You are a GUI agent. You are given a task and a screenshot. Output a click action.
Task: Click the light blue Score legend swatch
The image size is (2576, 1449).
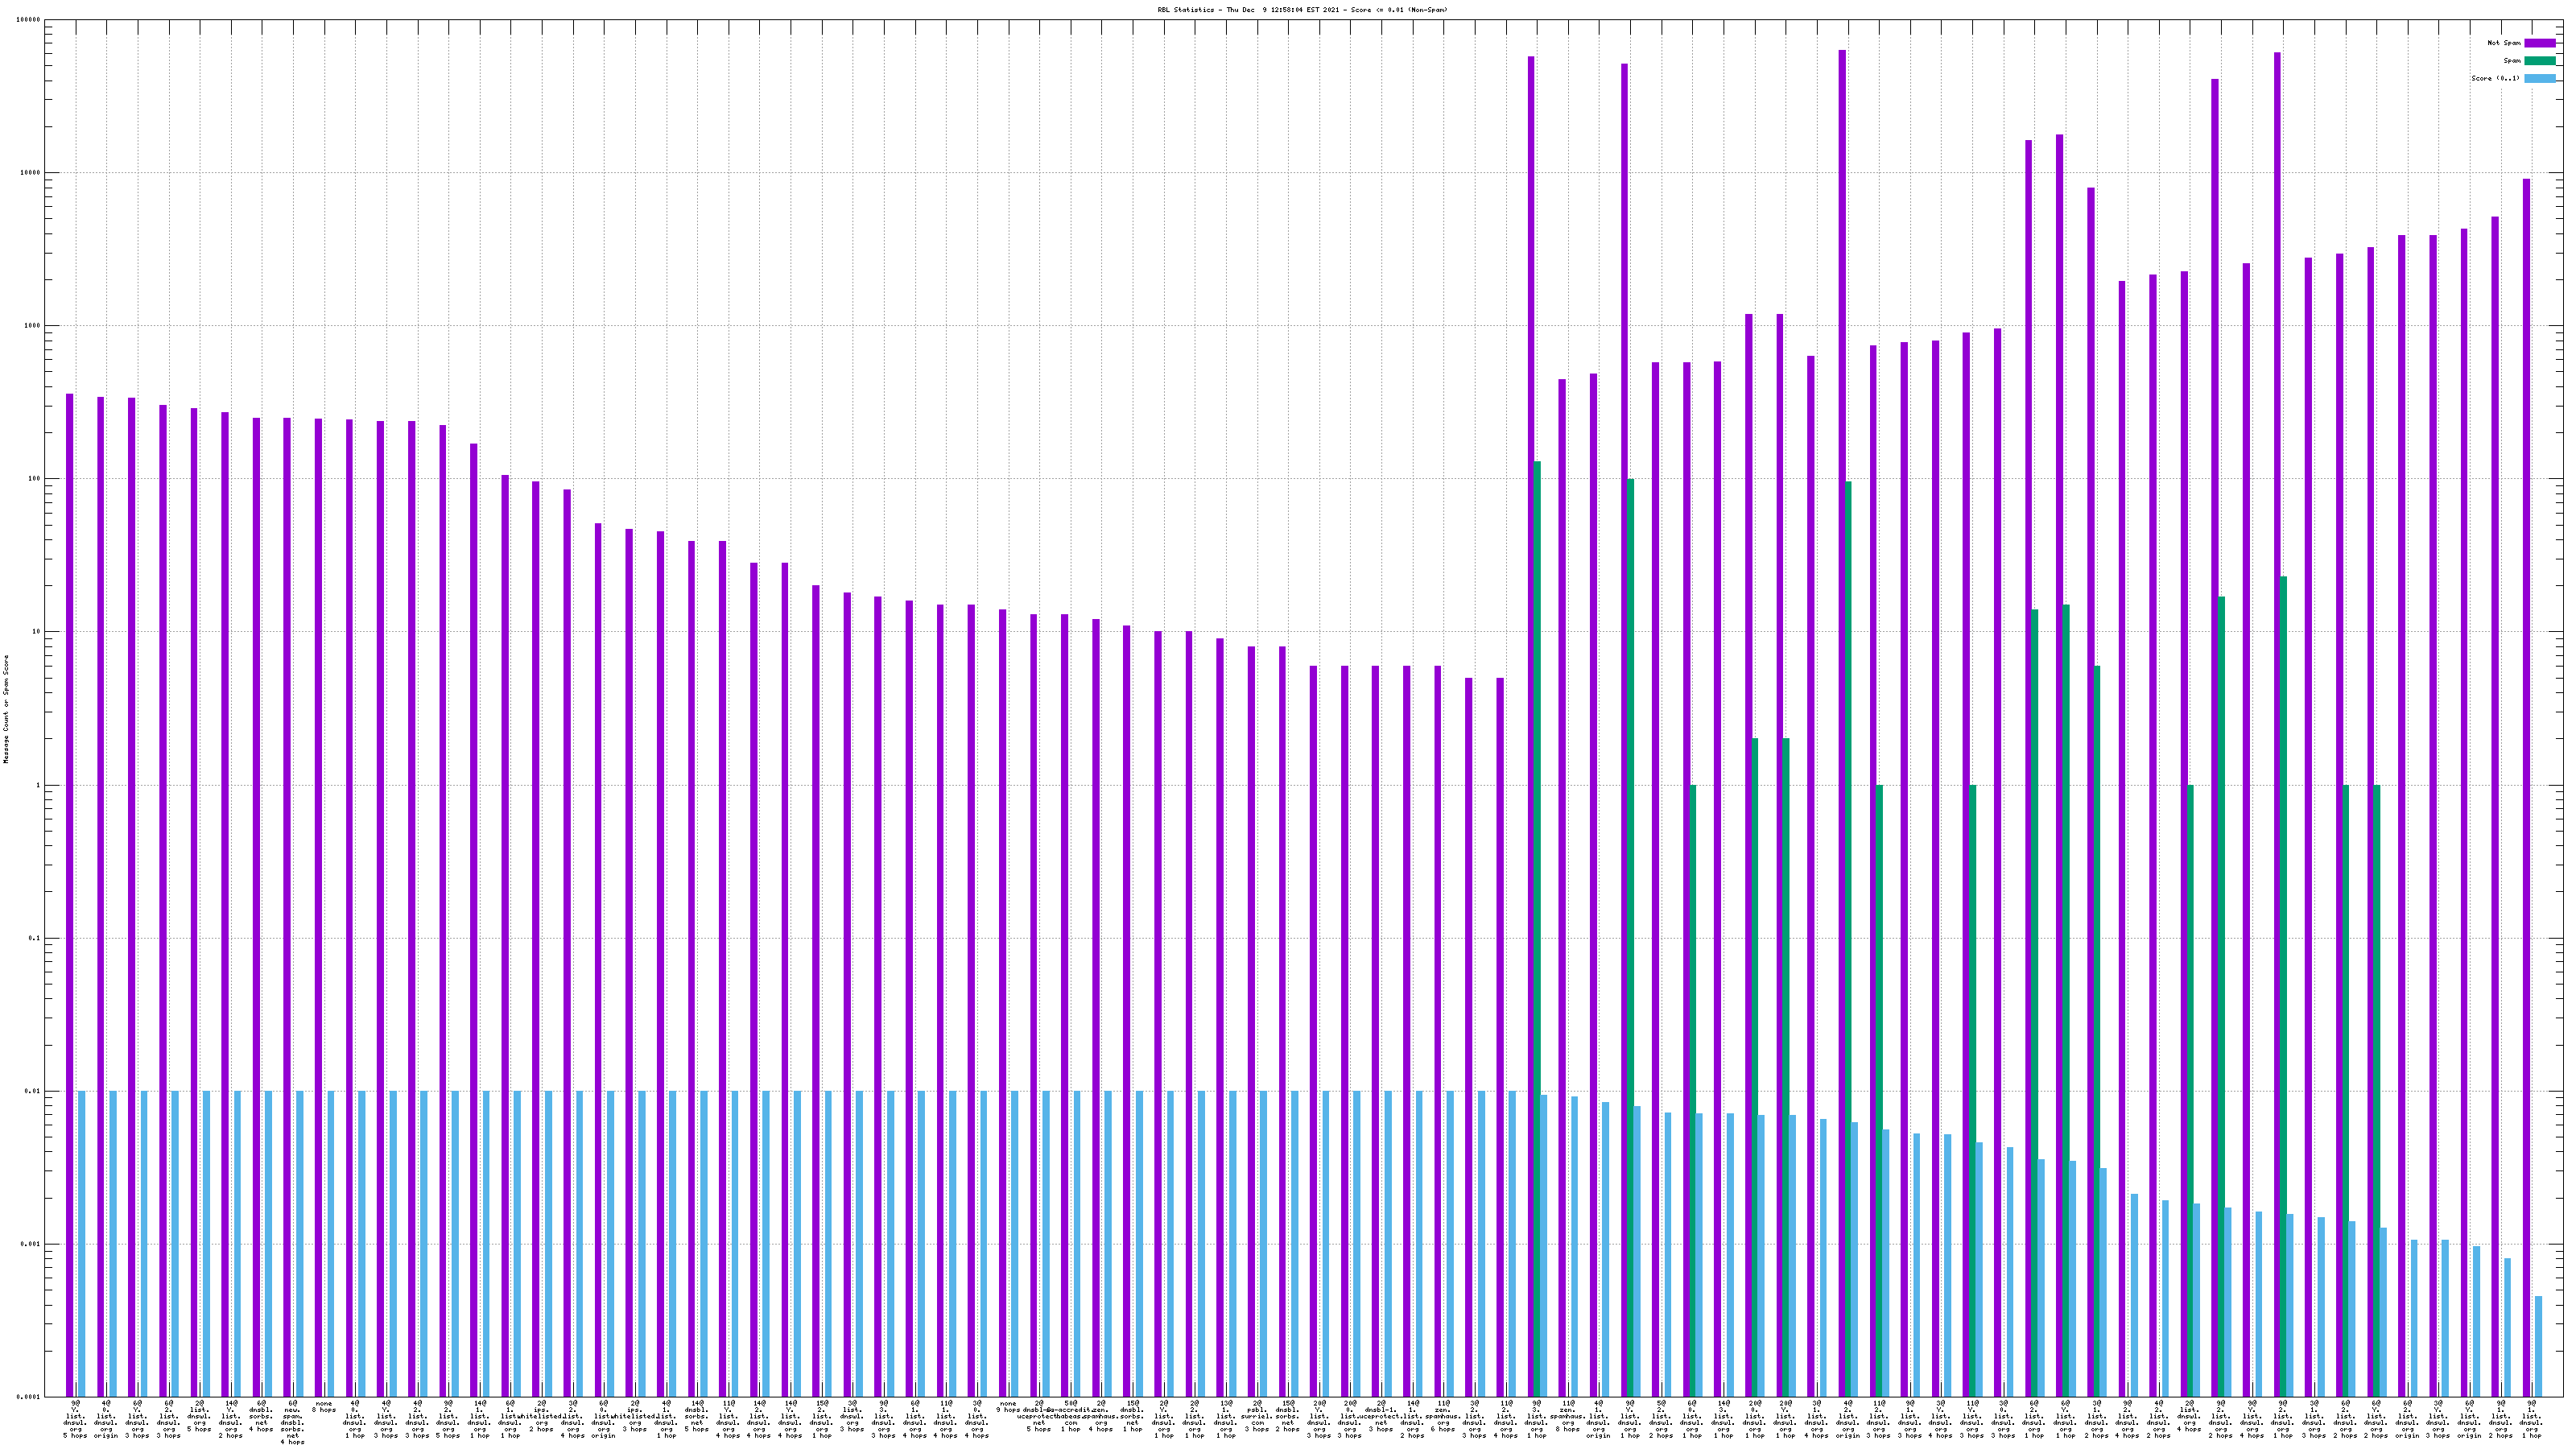(x=2539, y=78)
